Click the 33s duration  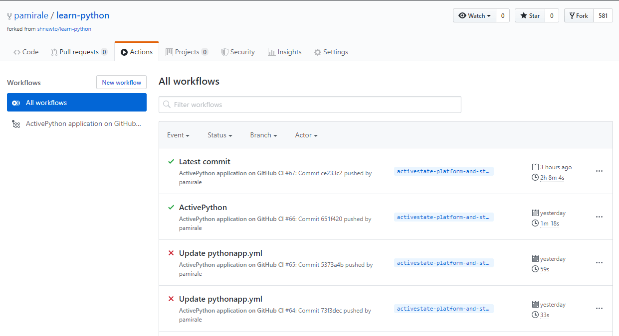(545, 315)
